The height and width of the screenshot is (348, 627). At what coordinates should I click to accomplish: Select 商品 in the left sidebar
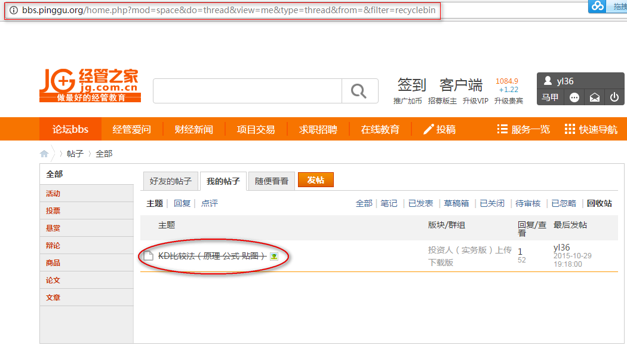[53, 262]
